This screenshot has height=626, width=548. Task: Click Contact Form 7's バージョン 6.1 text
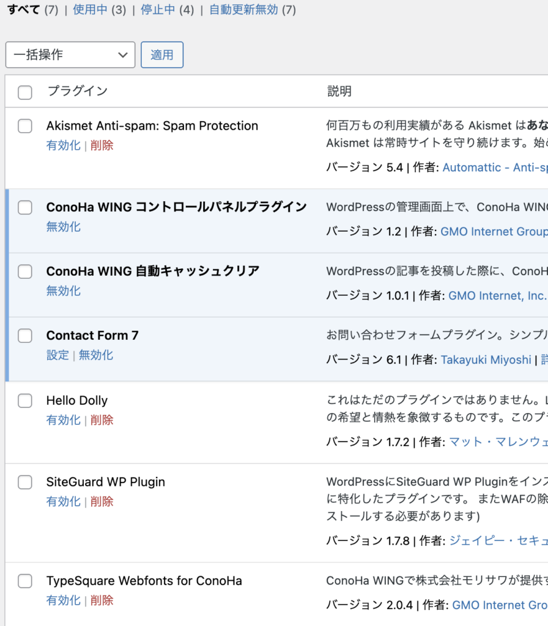364,359
